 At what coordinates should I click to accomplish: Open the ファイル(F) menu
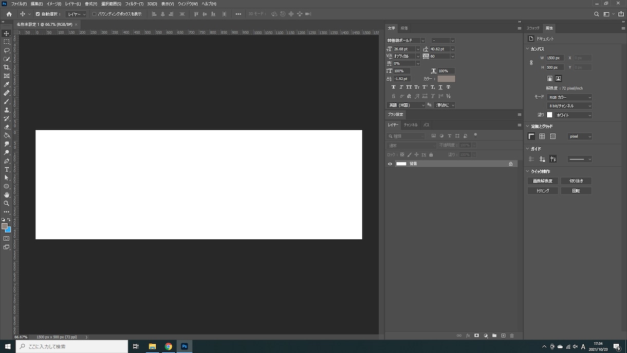pos(19,4)
